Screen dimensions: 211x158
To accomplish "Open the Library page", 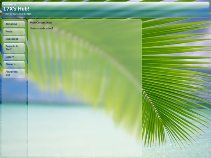I will point(14,57).
